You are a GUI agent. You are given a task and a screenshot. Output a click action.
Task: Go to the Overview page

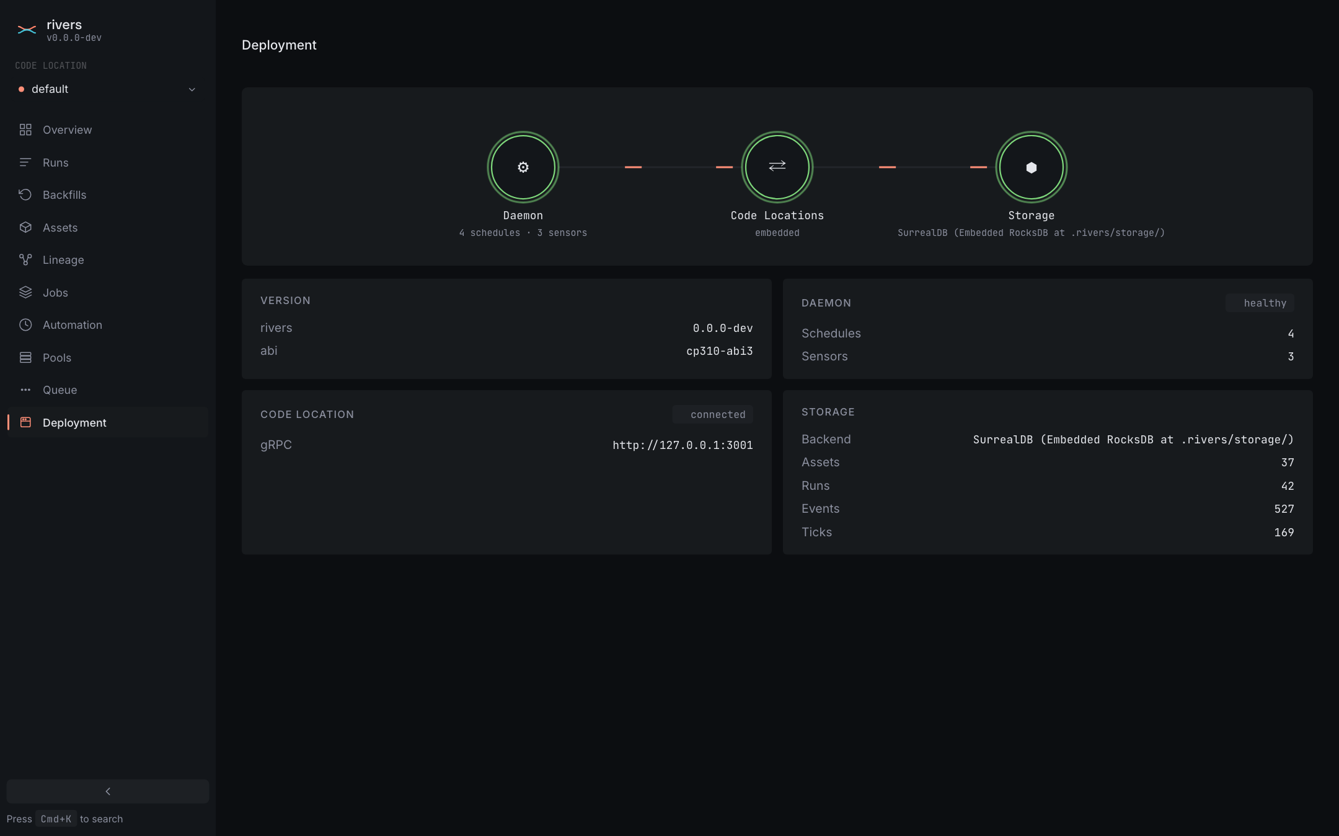(107, 129)
